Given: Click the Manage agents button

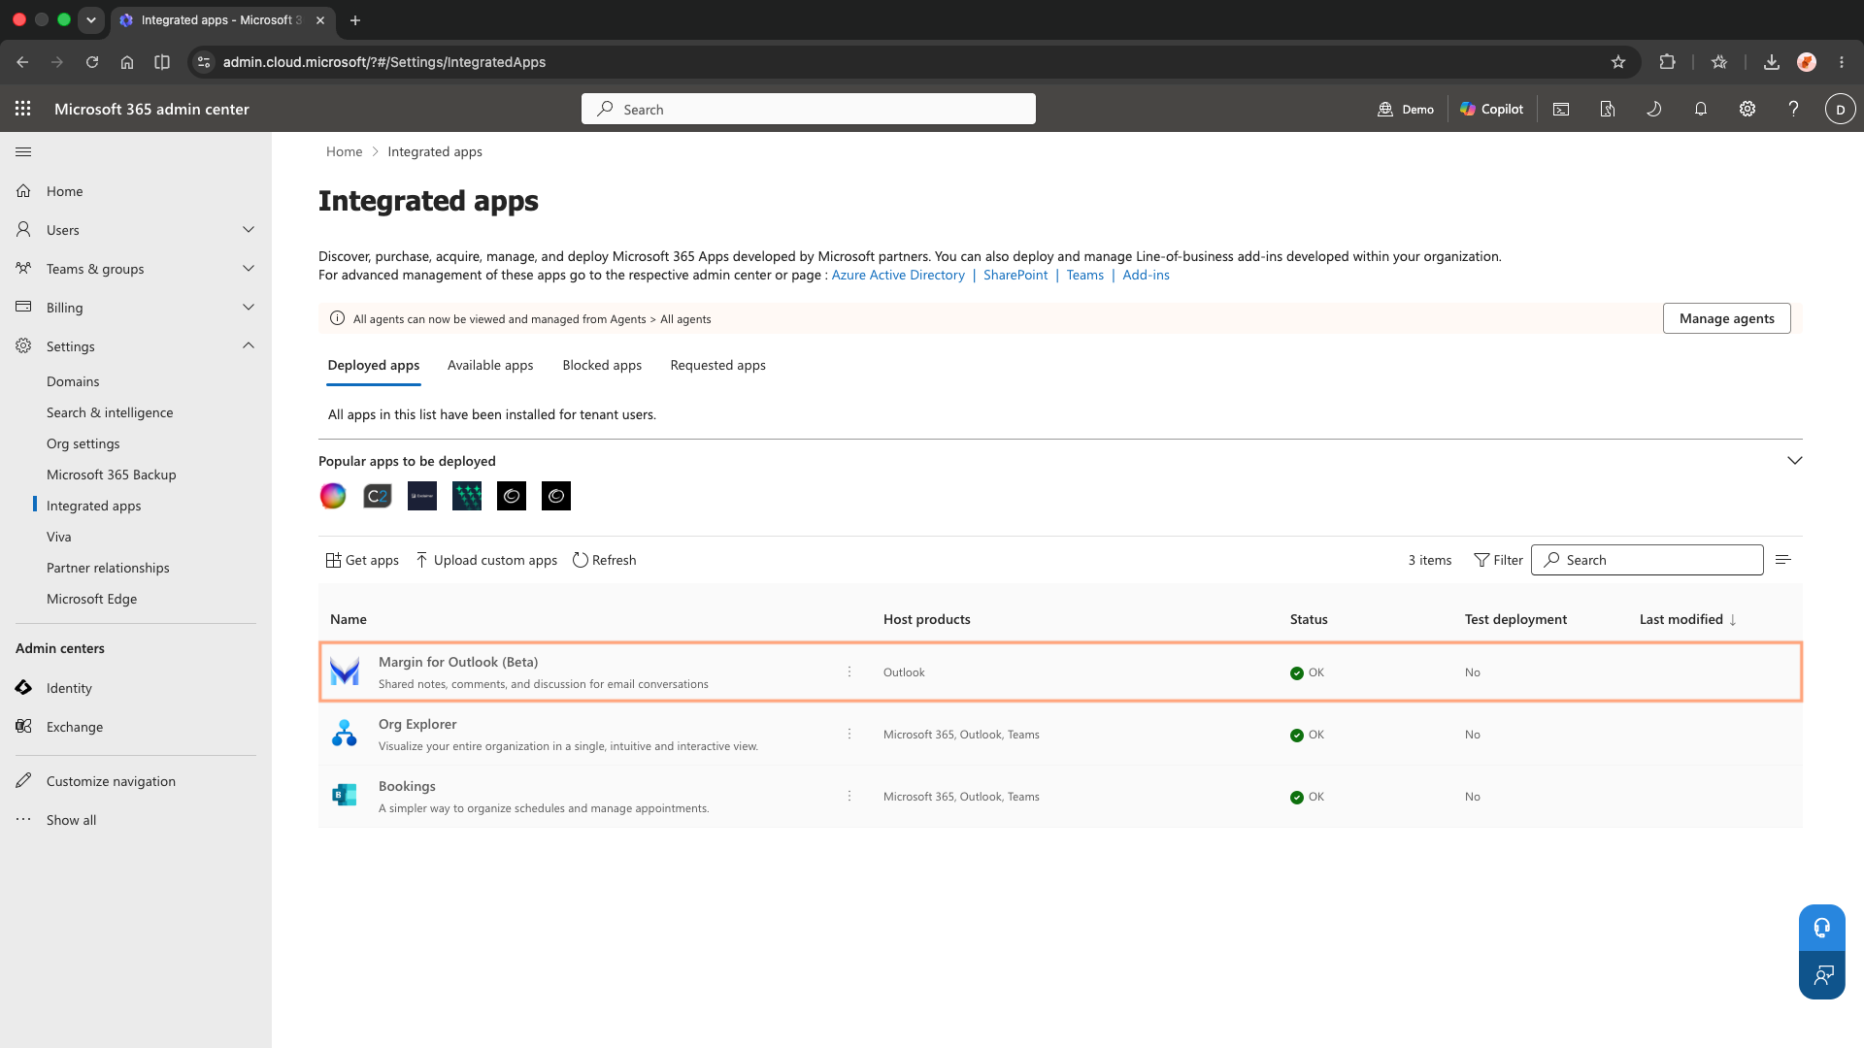Looking at the screenshot, I should click(x=1727, y=318).
